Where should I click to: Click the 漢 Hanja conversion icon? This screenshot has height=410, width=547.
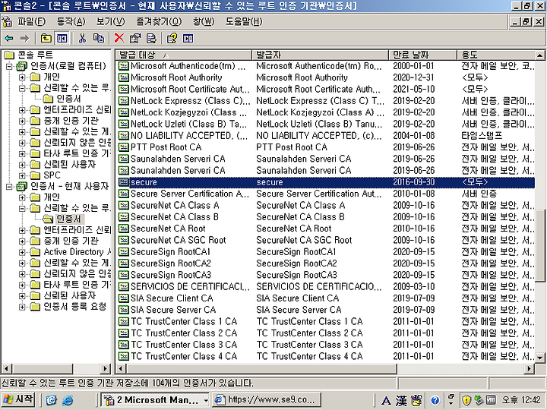[401, 401]
